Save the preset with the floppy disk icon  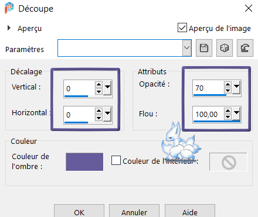(x=204, y=48)
